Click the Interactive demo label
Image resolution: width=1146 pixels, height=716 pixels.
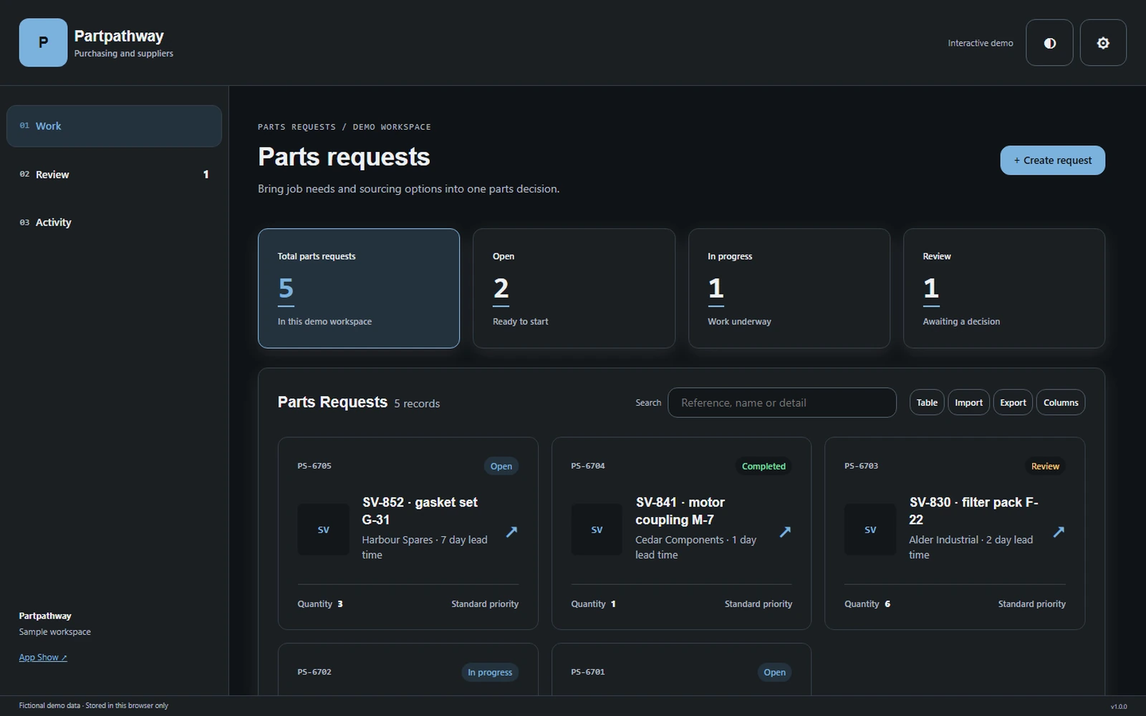coord(981,43)
